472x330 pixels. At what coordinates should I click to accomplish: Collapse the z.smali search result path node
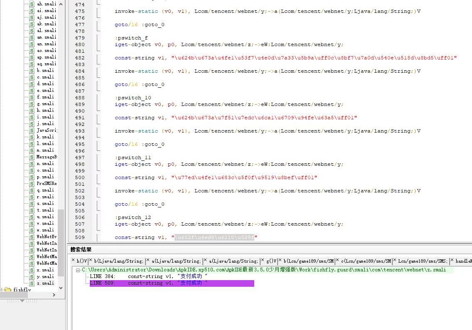[x=78, y=270]
